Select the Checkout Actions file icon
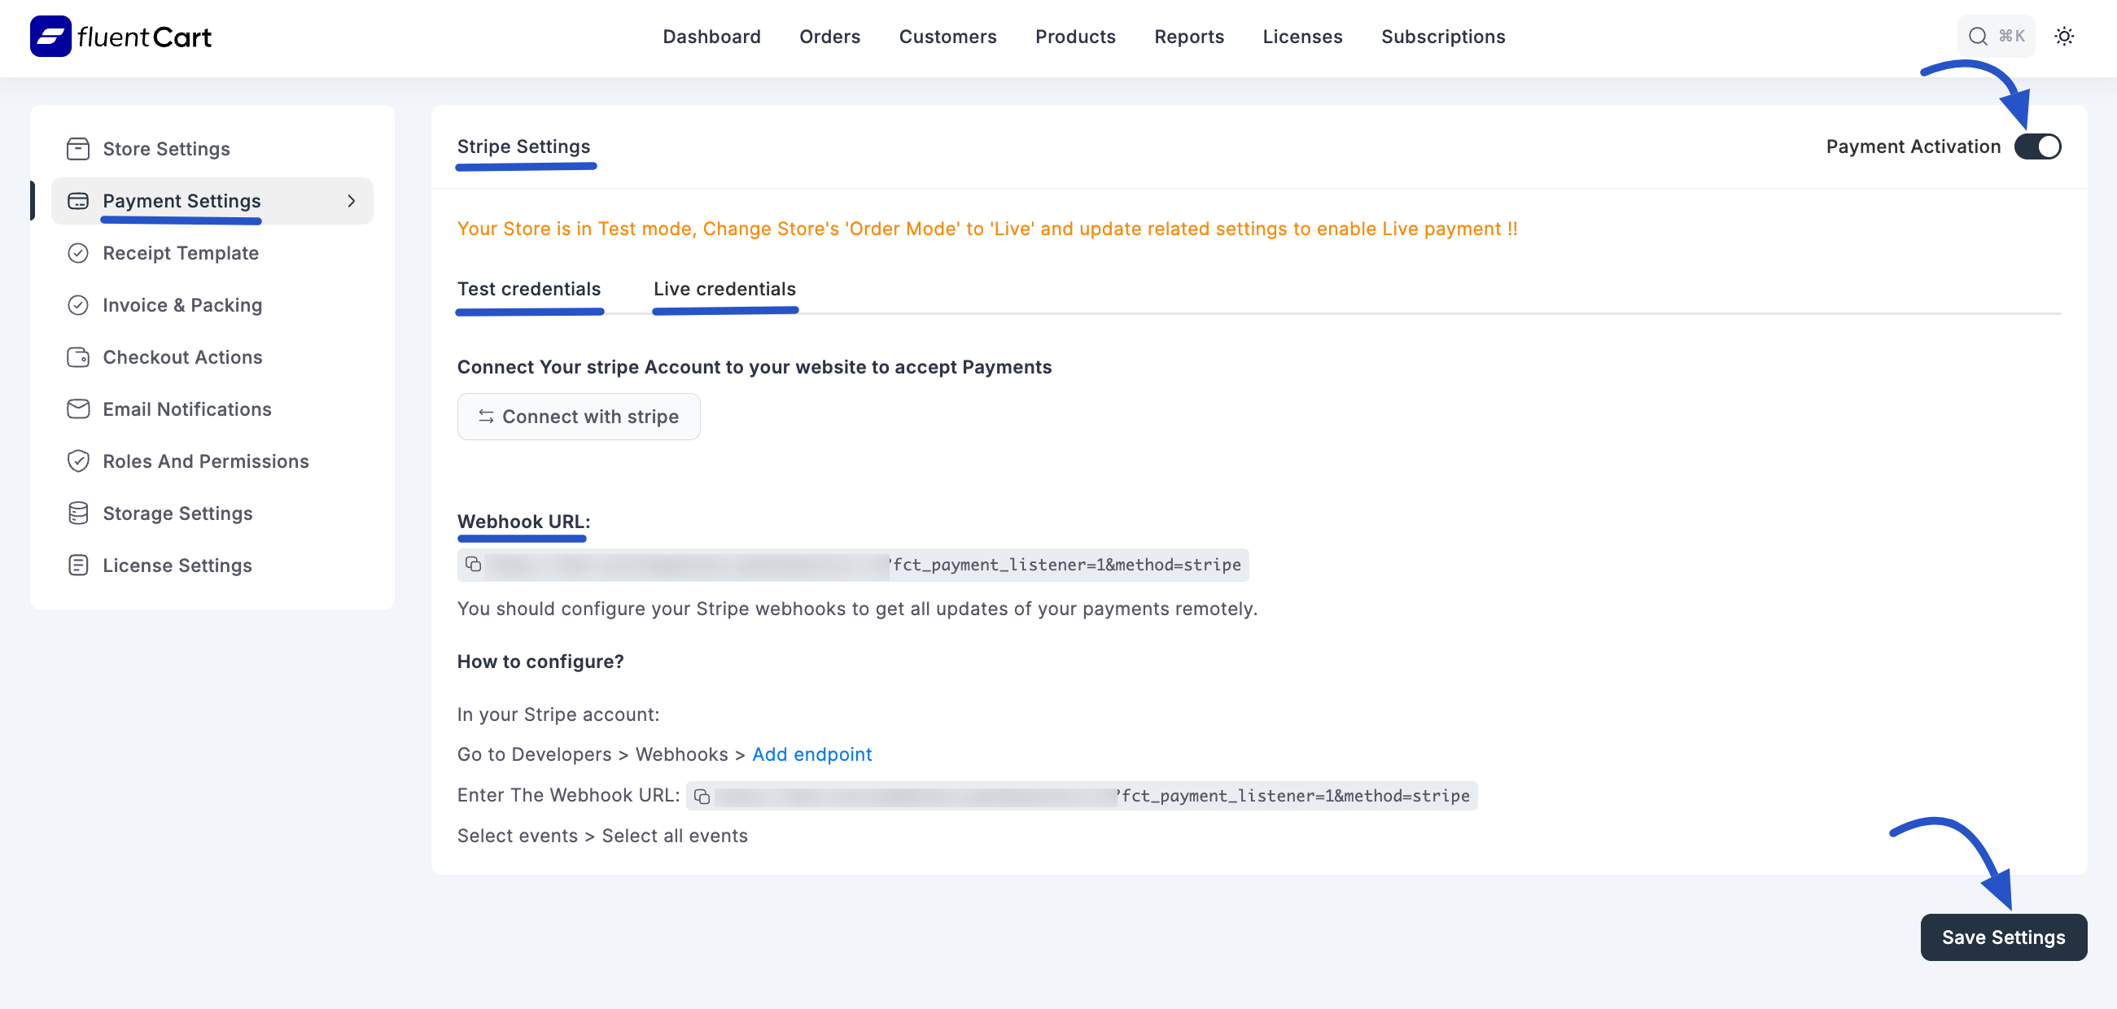2117x1009 pixels. 78,356
